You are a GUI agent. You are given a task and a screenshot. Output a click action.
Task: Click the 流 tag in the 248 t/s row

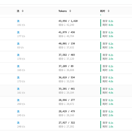coord(18,123)
